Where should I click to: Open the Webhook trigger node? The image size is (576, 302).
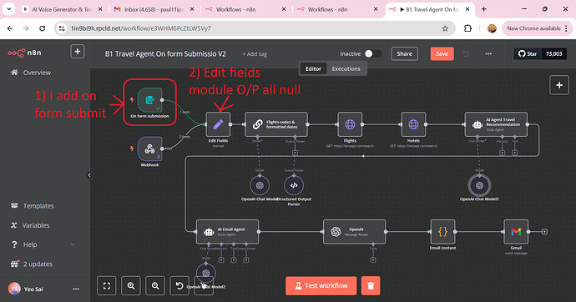[150, 148]
